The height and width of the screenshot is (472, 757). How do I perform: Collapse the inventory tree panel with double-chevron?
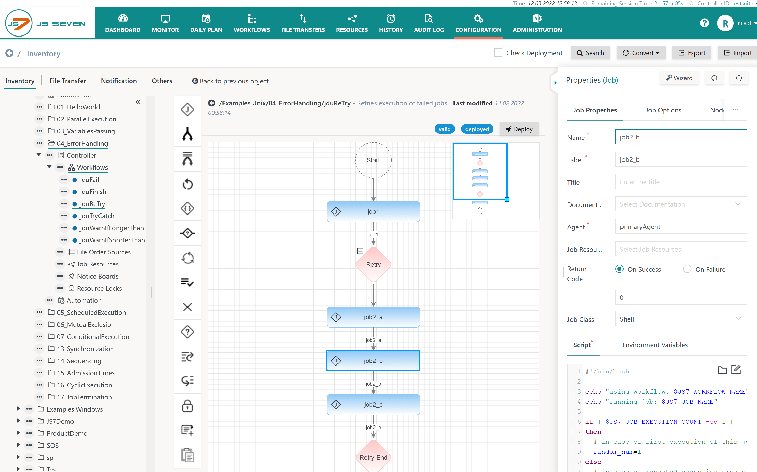pyautogui.click(x=138, y=102)
